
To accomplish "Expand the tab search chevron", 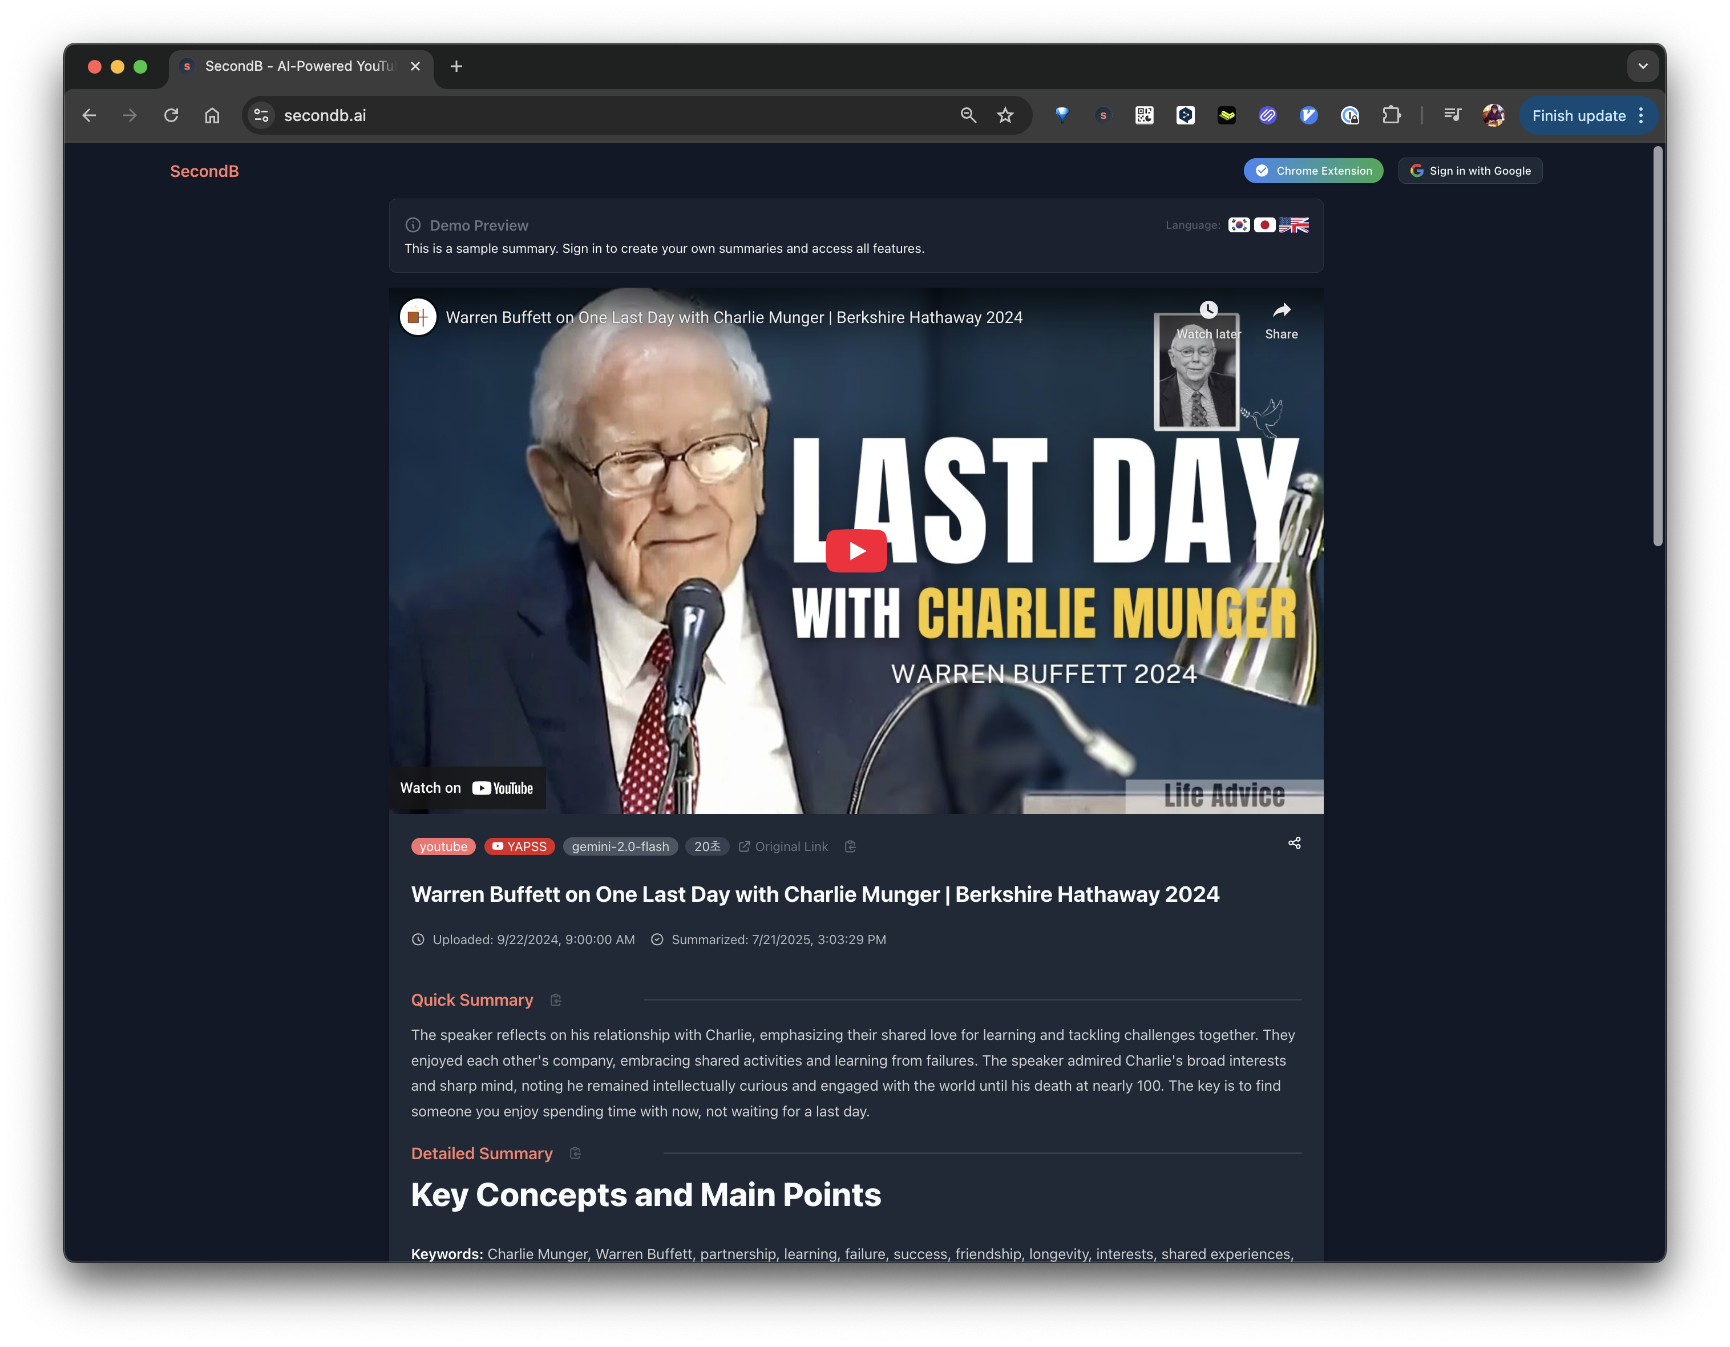I will click(1643, 67).
